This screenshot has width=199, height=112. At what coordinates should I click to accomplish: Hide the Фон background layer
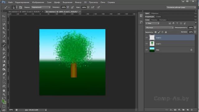point(146,50)
